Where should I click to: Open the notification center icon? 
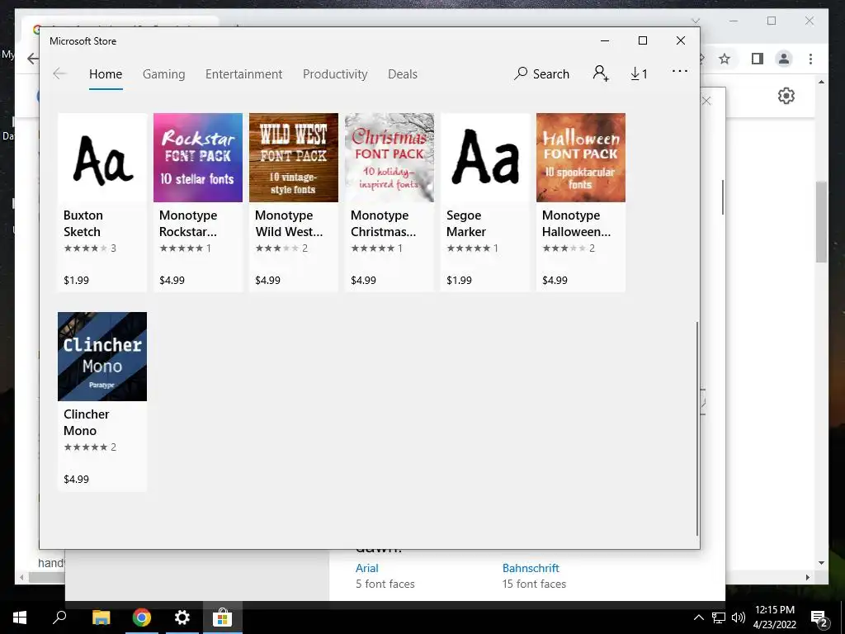[819, 618]
